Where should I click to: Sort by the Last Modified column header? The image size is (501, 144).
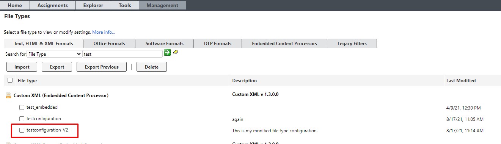pyautogui.click(x=461, y=81)
